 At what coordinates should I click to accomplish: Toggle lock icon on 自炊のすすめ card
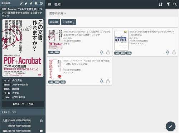click(x=108, y=81)
